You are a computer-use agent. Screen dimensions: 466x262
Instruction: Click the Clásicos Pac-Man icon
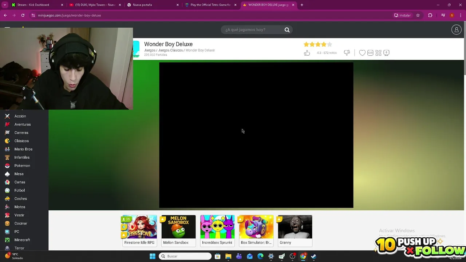7,141
